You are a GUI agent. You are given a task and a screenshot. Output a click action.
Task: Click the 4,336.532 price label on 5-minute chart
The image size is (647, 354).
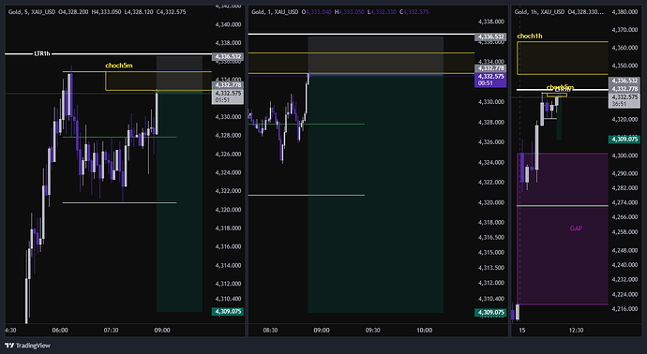click(x=227, y=57)
